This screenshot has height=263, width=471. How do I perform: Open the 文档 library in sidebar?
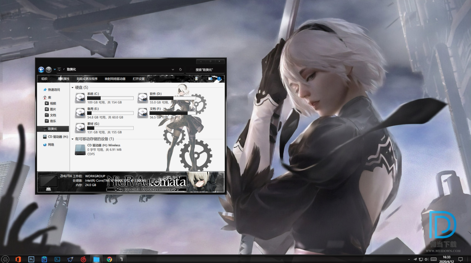click(50, 115)
